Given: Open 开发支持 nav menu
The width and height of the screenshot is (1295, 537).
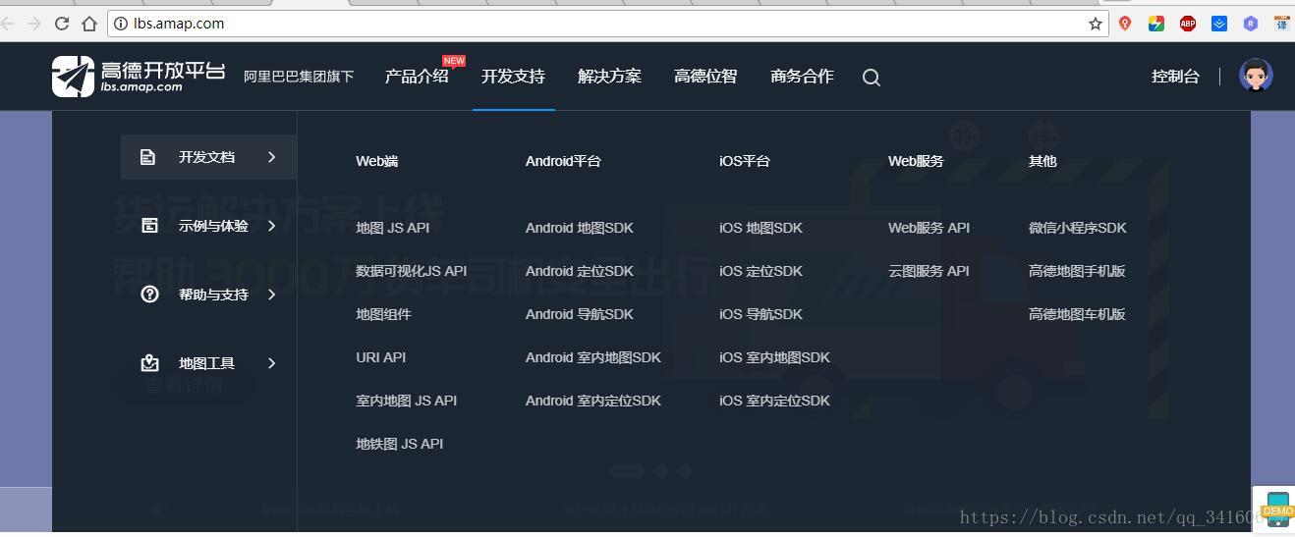Looking at the screenshot, I should (513, 77).
